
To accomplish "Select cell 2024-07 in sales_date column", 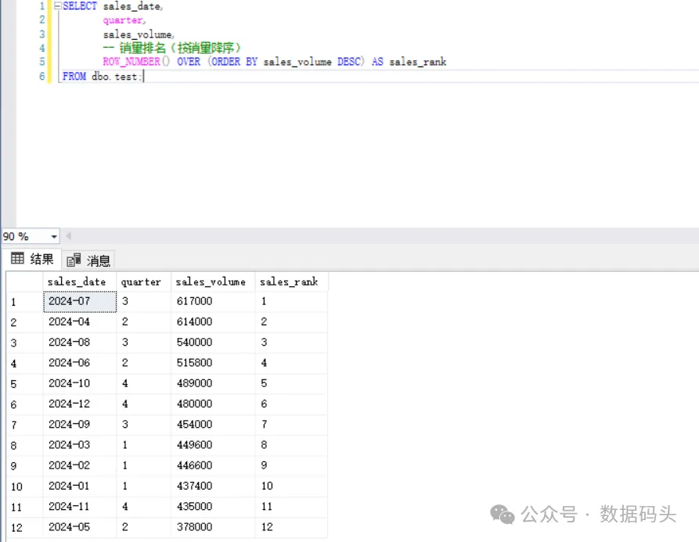I will (x=80, y=302).
